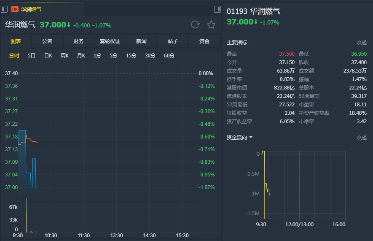
Task: Click the 最低 value 36.950
Action: (359, 54)
